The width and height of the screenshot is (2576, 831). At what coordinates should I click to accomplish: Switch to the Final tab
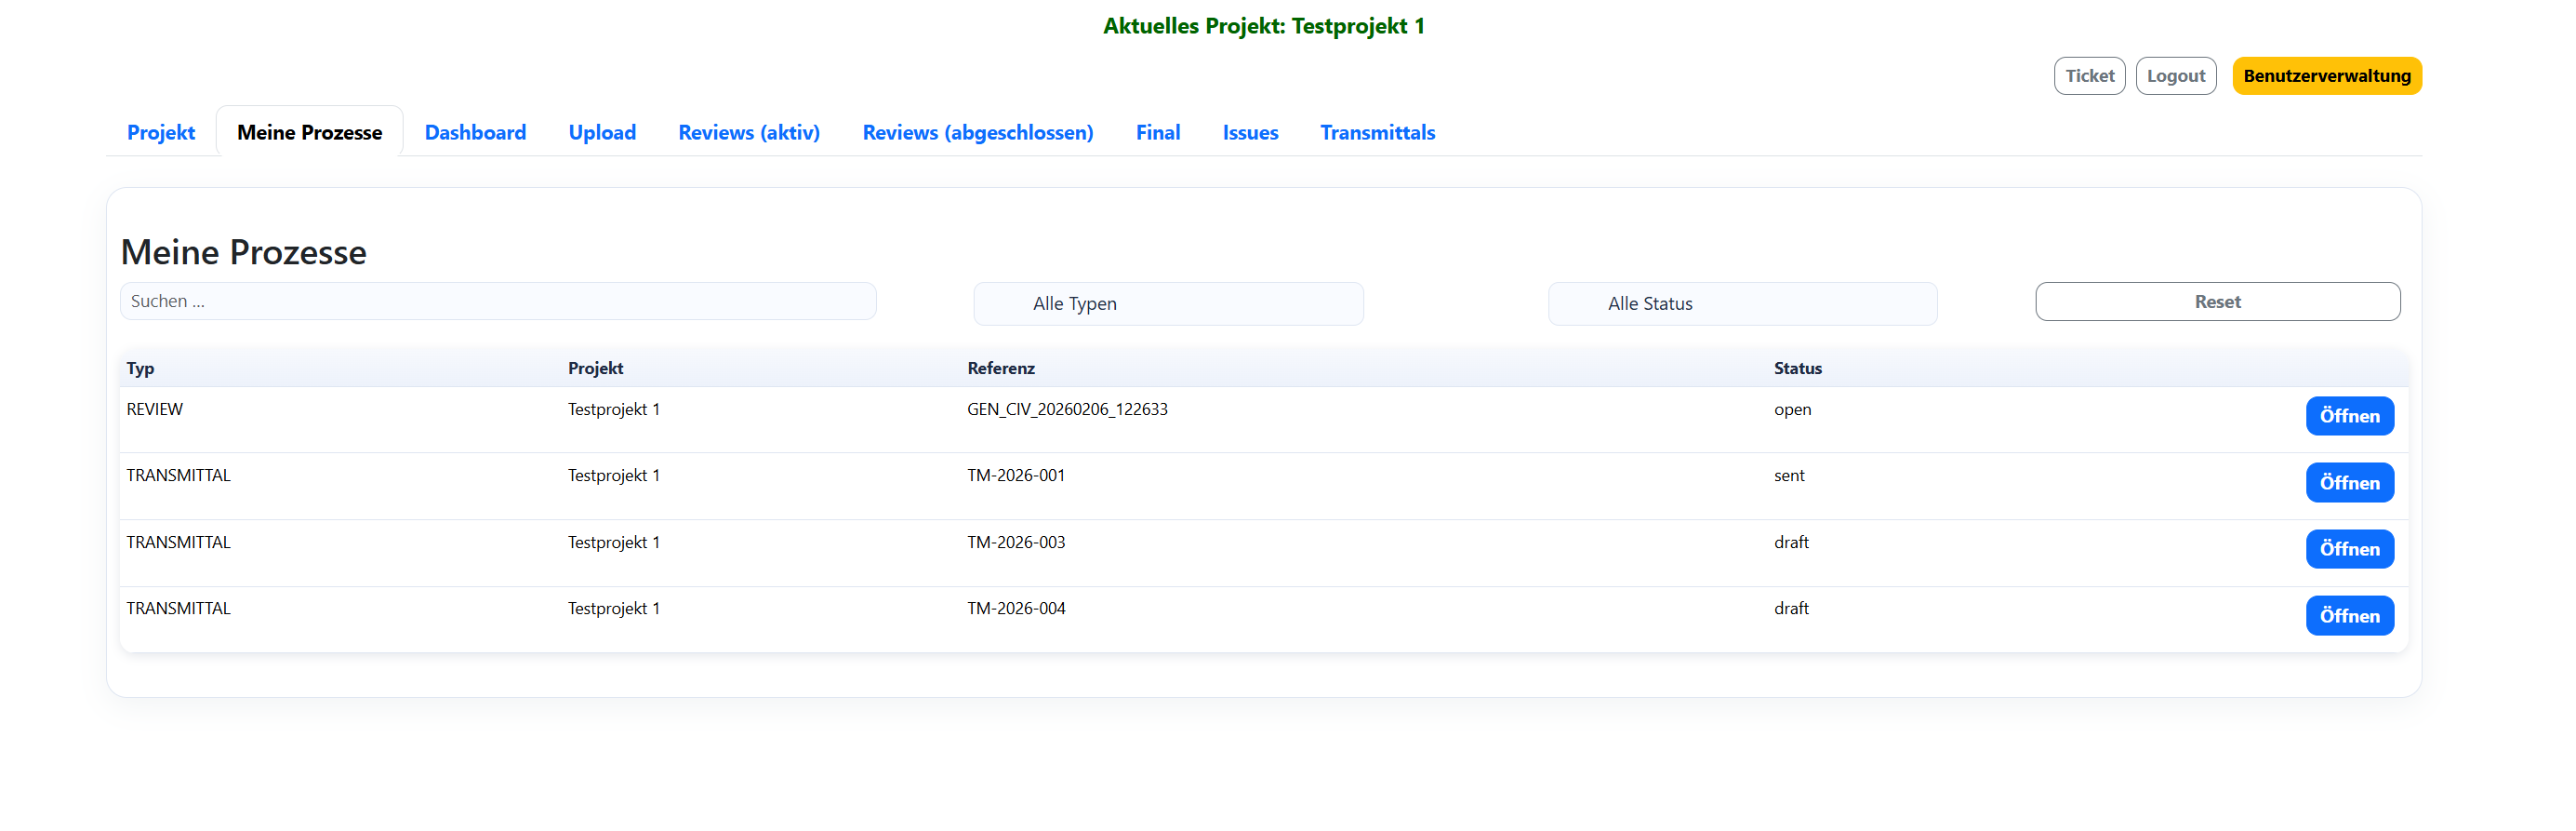pyautogui.click(x=1157, y=132)
